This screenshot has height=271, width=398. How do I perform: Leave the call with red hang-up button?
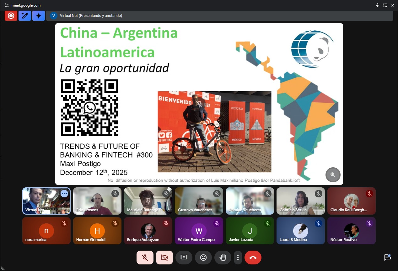click(x=253, y=258)
